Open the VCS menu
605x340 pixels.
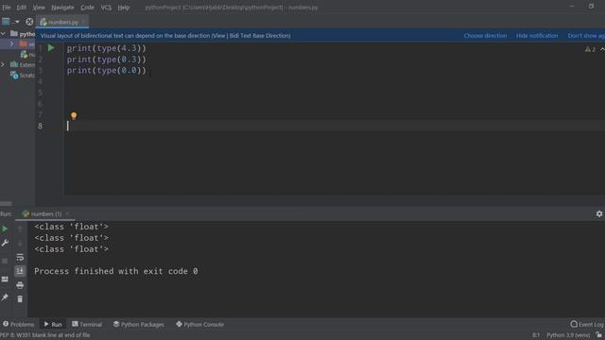pos(106,8)
